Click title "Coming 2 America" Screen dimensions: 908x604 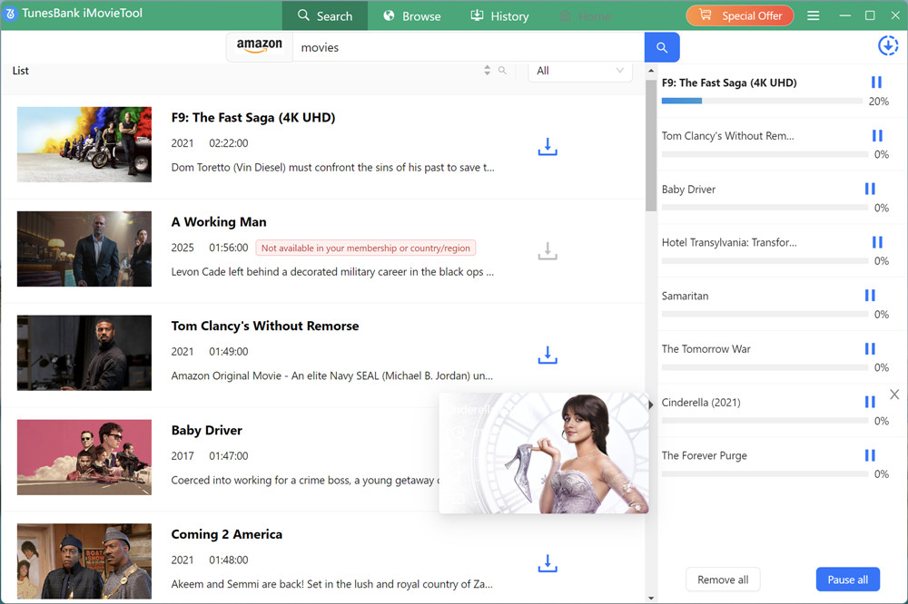[226, 534]
